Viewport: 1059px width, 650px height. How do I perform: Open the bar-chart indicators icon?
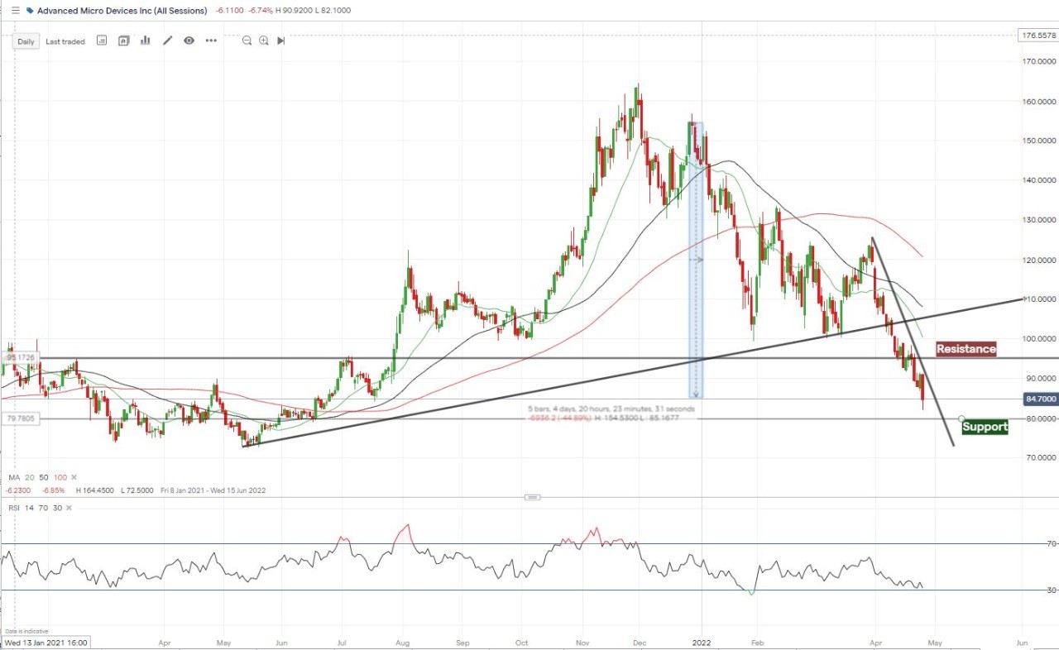point(146,41)
